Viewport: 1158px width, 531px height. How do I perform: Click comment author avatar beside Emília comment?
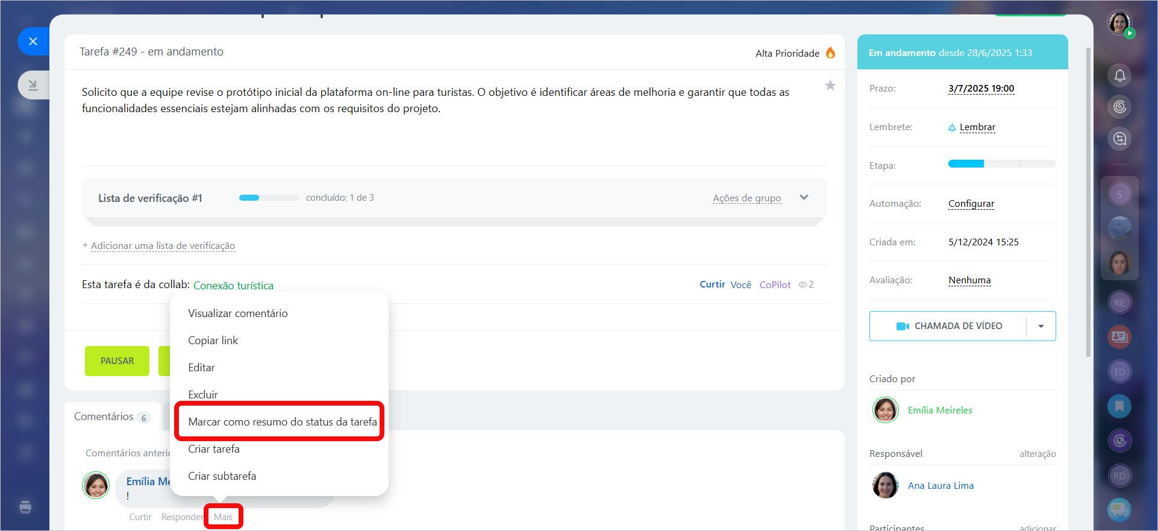coord(96,485)
